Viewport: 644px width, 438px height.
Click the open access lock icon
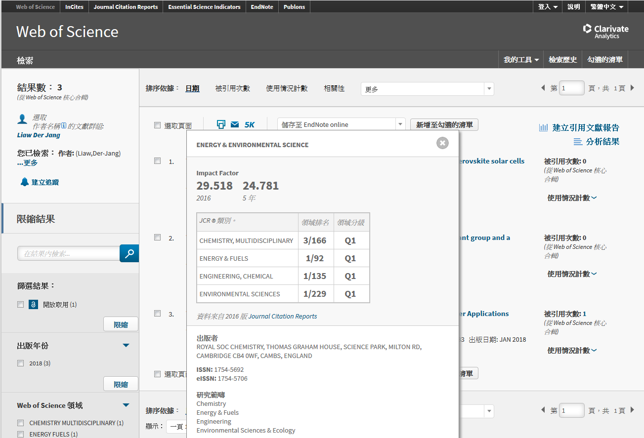coord(33,305)
